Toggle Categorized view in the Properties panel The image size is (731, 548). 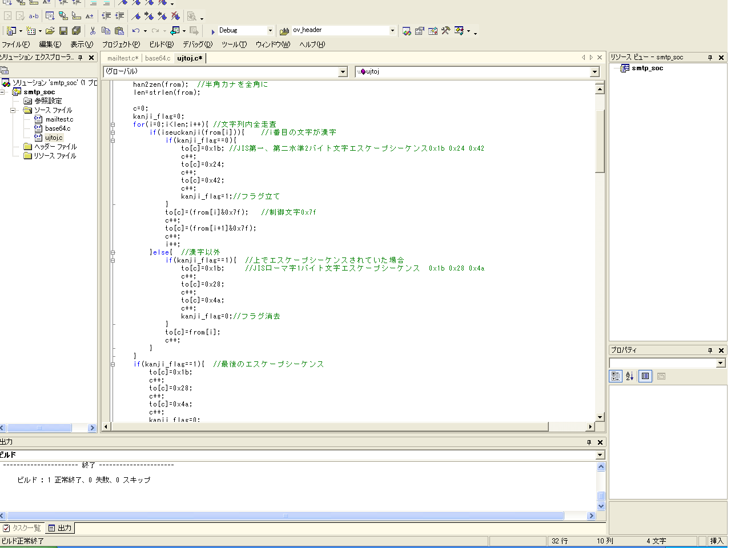616,376
